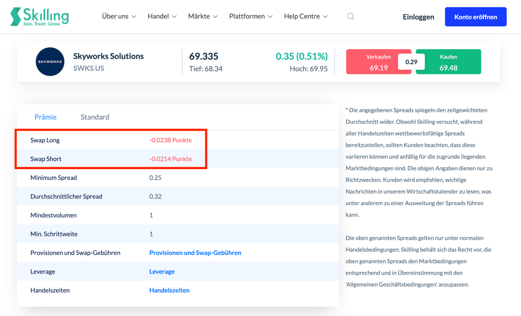Click the Einloggen link
This screenshot has height=316, width=521.
coord(418,17)
